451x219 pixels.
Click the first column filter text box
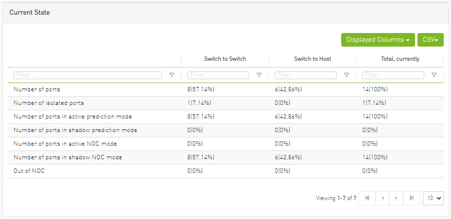[x=88, y=75]
